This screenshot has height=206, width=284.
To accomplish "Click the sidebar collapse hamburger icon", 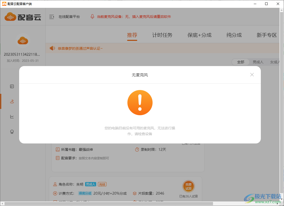I will [52, 17].
